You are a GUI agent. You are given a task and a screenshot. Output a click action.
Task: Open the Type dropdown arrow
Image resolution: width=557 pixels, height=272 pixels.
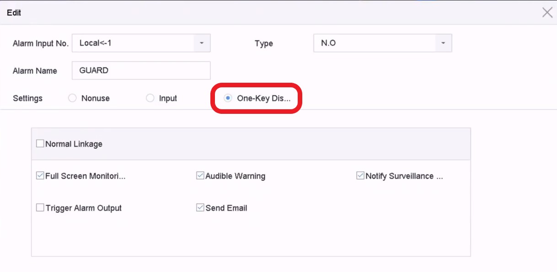443,43
